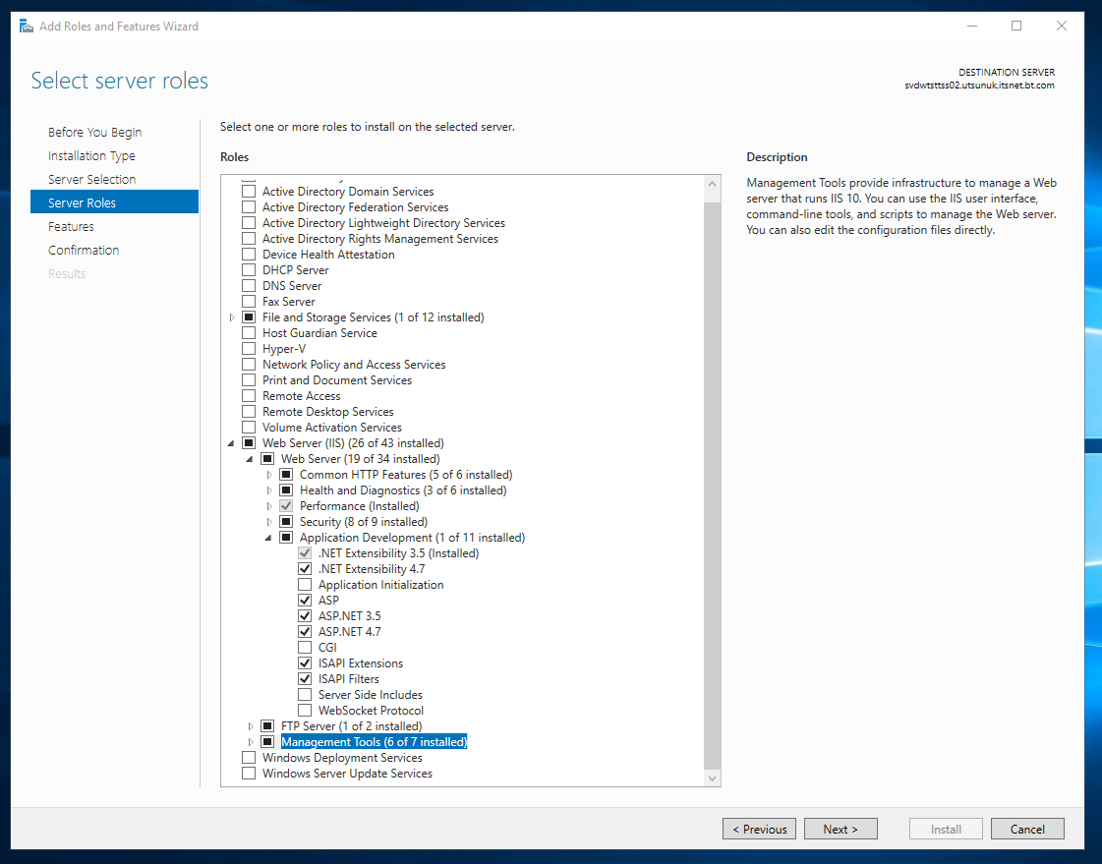Click the Next button
Image resolution: width=1102 pixels, height=864 pixels.
pyautogui.click(x=841, y=829)
